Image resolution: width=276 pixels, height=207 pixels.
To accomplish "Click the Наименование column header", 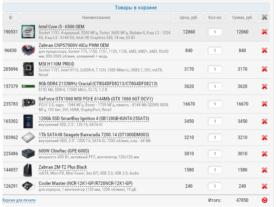I will click(96, 18).
